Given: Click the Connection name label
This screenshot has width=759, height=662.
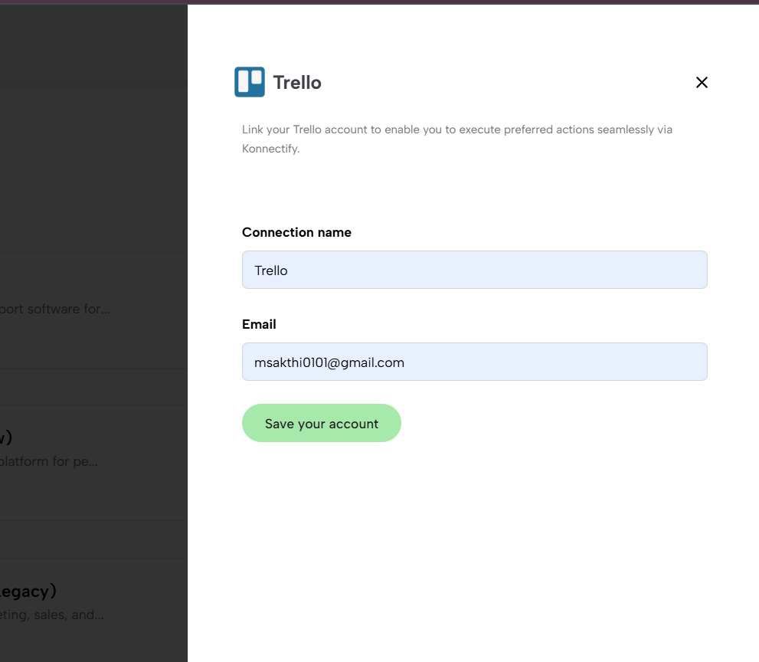Looking at the screenshot, I should [x=296, y=232].
